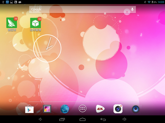Tap the 10 badge on 豌豆荚
This screenshot has height=123, width=165.
click(16, 19)
